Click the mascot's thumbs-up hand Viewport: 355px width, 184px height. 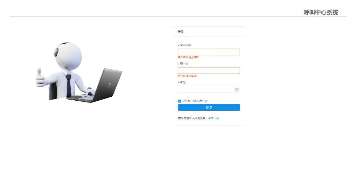coord(40,78)
